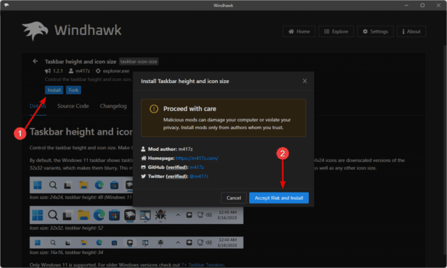Click the Mod author person icon
Image resolution: width=447 pixels, height=268 pixels.
[143, 149]
